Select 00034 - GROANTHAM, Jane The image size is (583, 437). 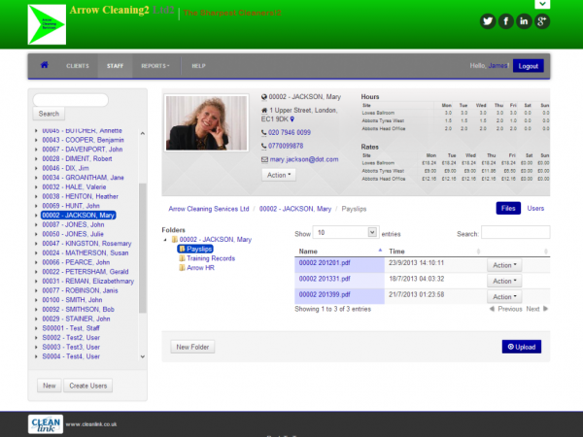(x=83, y=178)
